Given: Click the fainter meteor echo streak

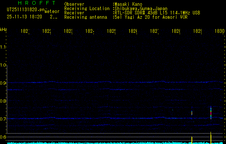Looking at the screenshot, I should pyautogui.click(x=192, y=113).
